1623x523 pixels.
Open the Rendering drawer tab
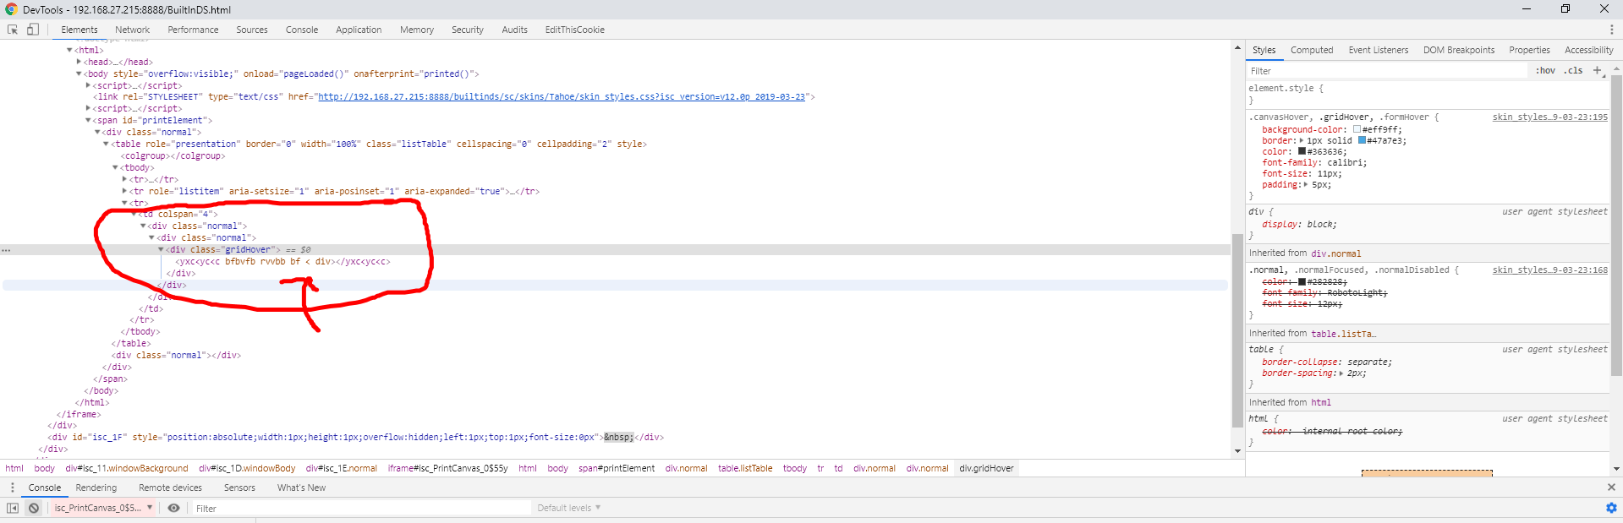96,488
